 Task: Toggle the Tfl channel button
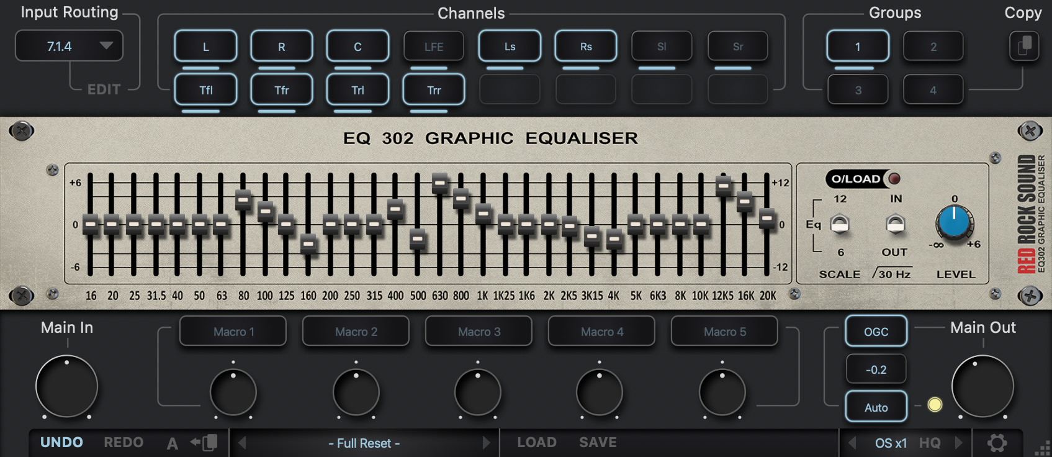click(205, 90)
